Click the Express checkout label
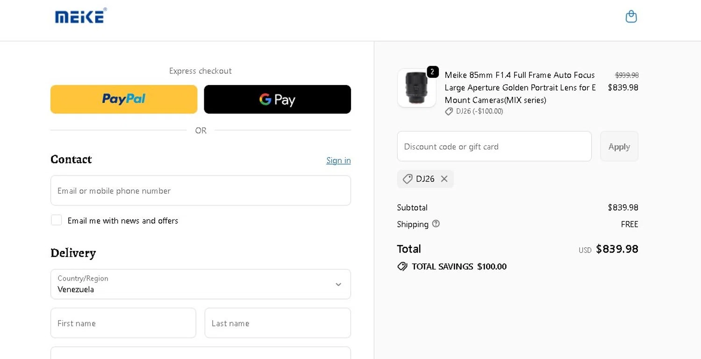 tap(200, 71)
